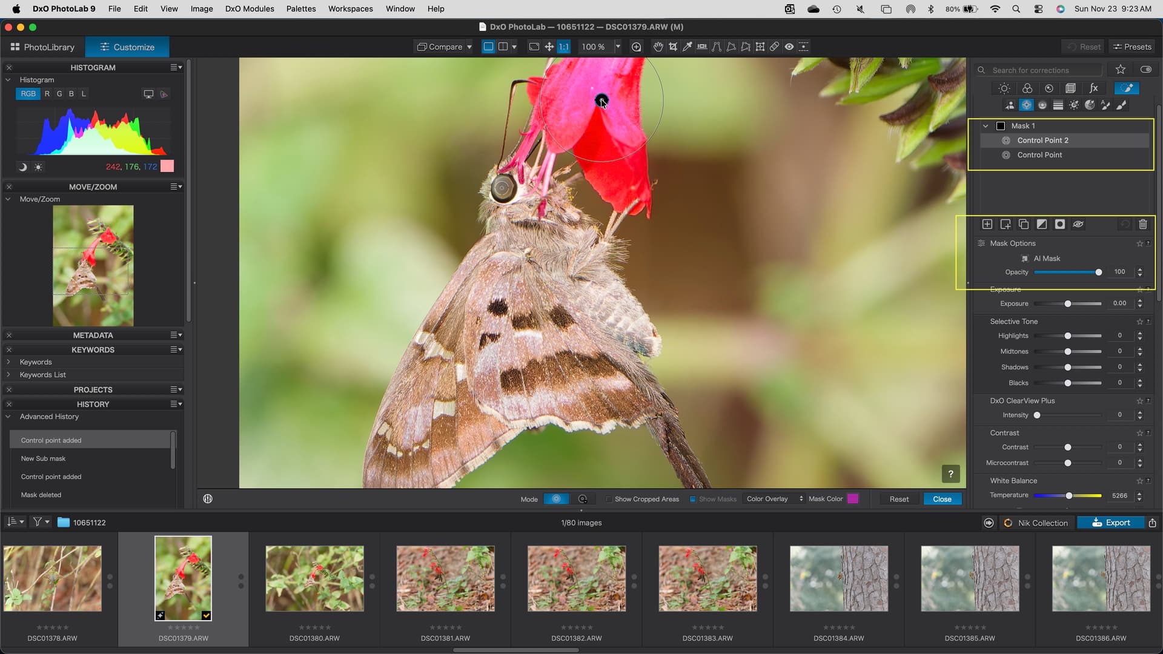Viewport: 1163px width, 654px height.
Task: Click the Mask Color magenta swatch
Action: [x=852, y=500]
